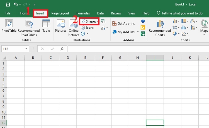The image size is (209, 128).
Task: Switch to the Page Layout tab
Action: pos(60,13)
